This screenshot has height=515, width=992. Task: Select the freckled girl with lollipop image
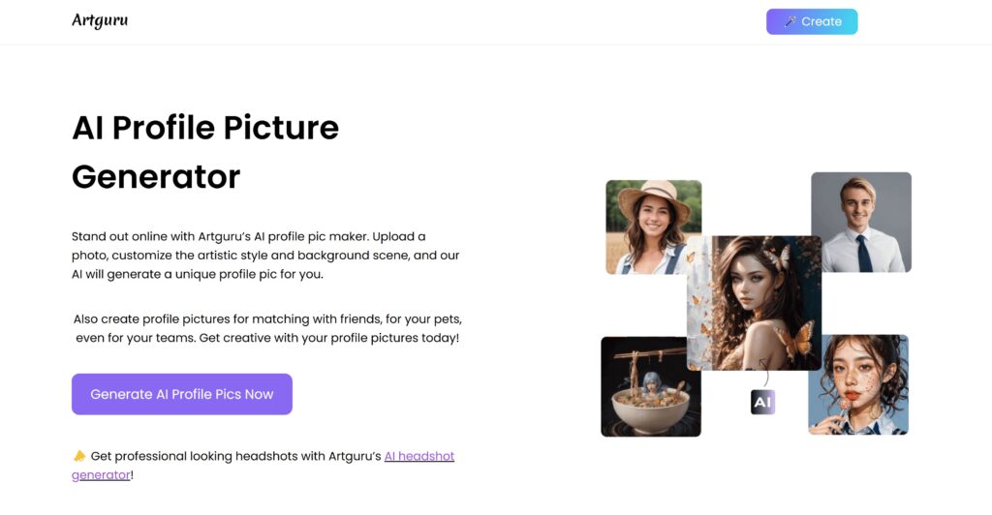click(858, 385)
